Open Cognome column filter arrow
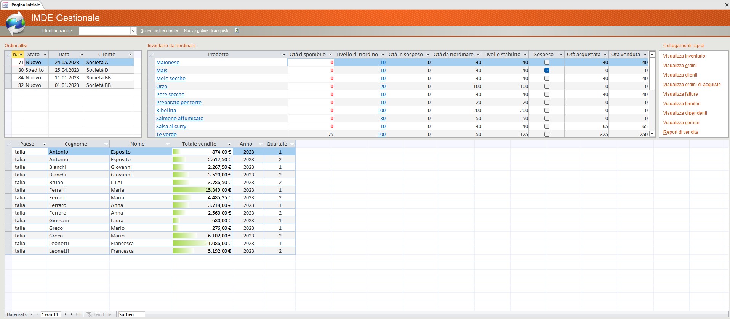 pyautogui.click(x=106, y=144)
